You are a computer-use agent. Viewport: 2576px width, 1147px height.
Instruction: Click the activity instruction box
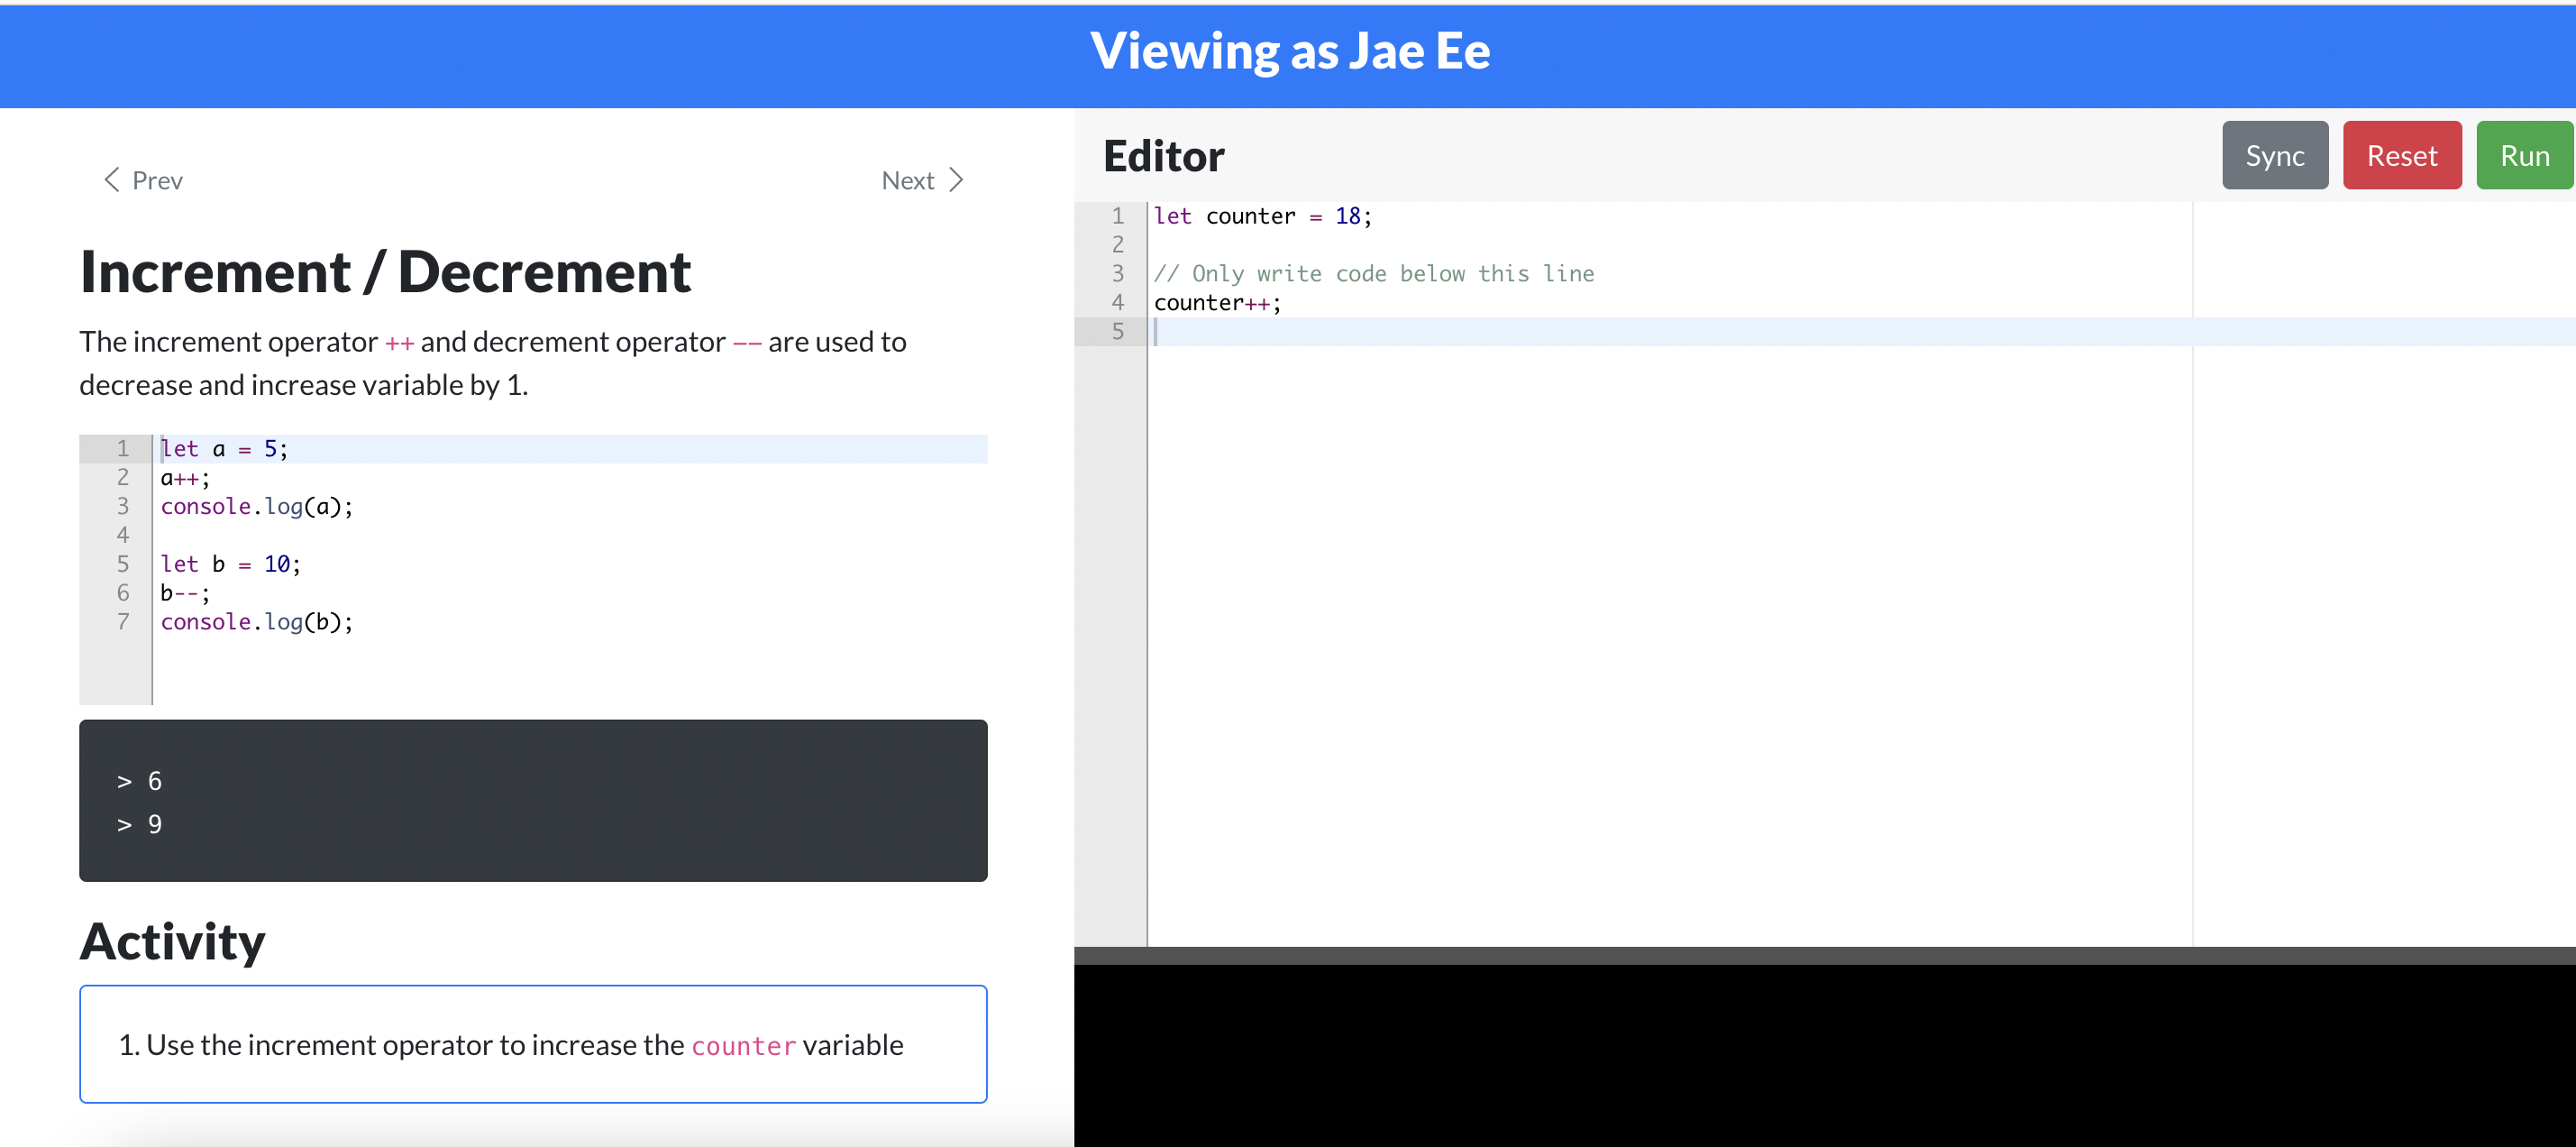[x=533, y=1044]
